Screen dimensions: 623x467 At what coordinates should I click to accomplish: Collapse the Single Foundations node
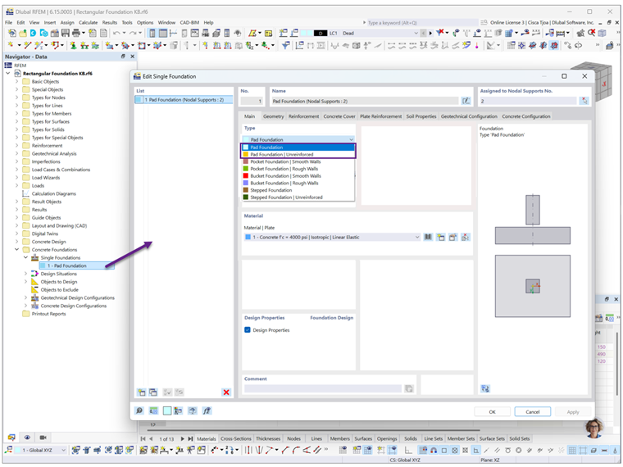[26, 258]
